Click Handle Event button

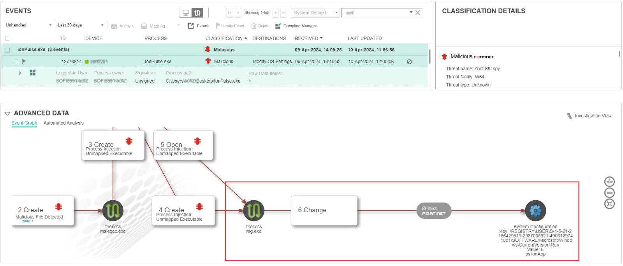click(x=230, y=26)
